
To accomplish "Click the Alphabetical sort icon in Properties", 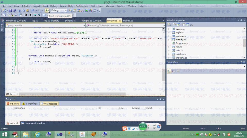I will pyautogui.click(x=173, y=71).
